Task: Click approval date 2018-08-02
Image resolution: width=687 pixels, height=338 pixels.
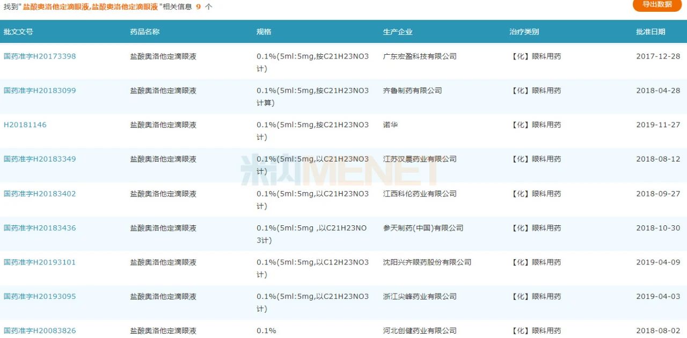Action: (658, 331)
